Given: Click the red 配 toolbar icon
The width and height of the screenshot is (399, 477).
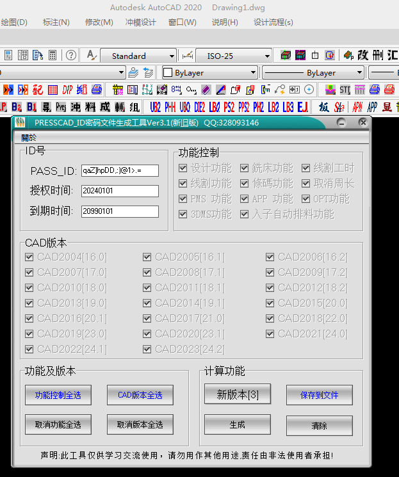Looking at the screenshot, I should [38, 90].
